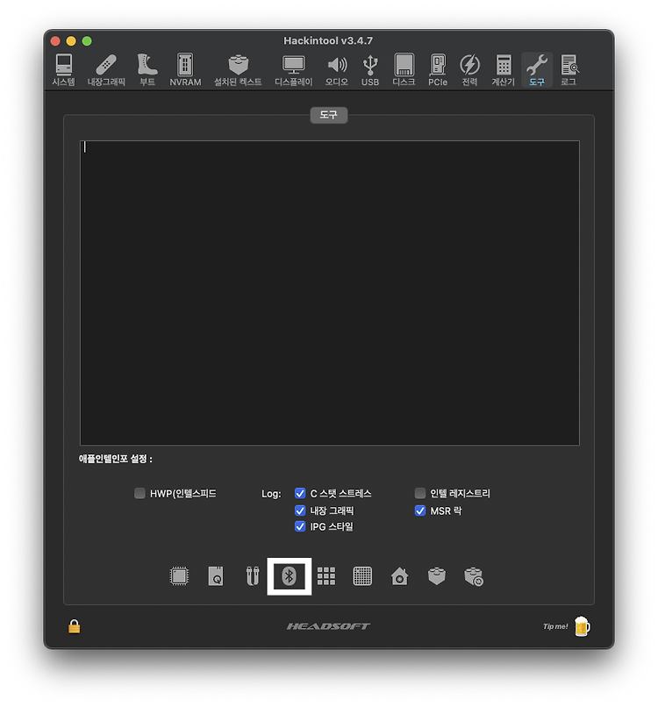This screenshot has width=658, height=707.
Task: Click the nine-square grid tool icon
Action: (326, 575)
